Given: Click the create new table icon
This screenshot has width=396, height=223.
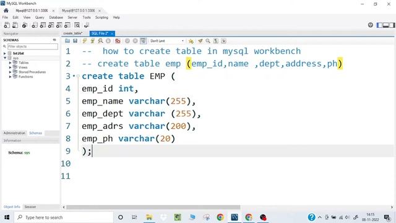Looking at the screenshot, I should pos(43,25).
